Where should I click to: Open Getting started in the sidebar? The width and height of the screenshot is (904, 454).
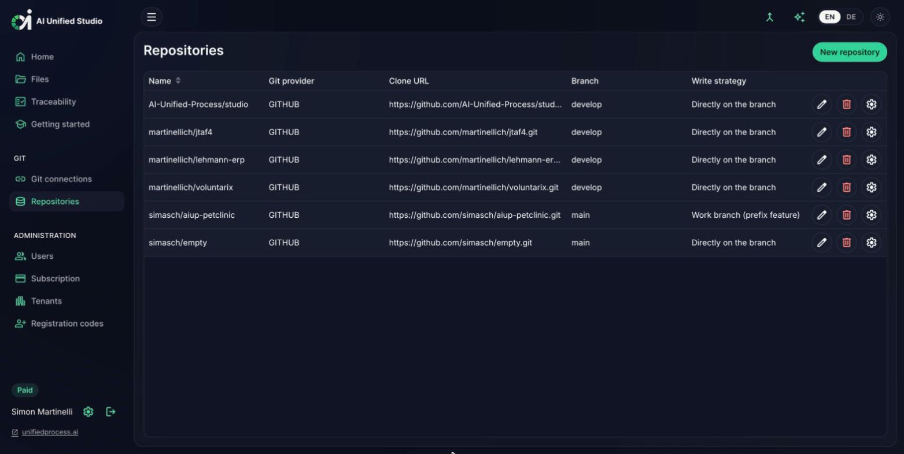(67, 124)
